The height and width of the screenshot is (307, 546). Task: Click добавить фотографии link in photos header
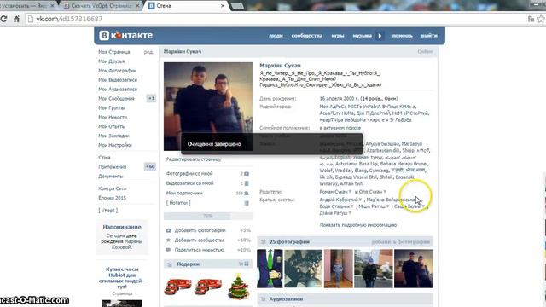401,242
